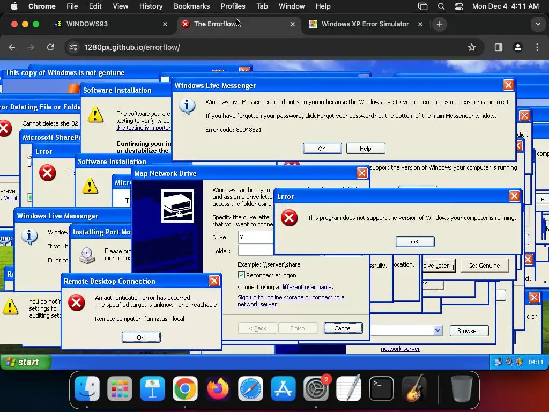Click into the Folder input field
Viewport: 549px width, 412px height.
coord(256,251)
